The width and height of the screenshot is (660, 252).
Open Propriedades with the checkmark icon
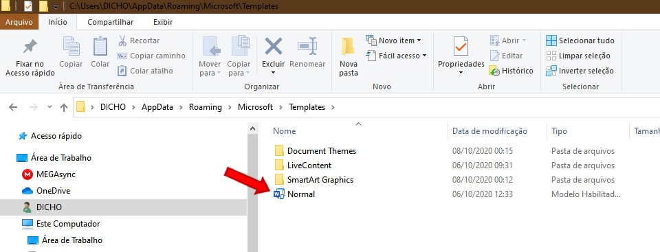(x=461, y=46)
